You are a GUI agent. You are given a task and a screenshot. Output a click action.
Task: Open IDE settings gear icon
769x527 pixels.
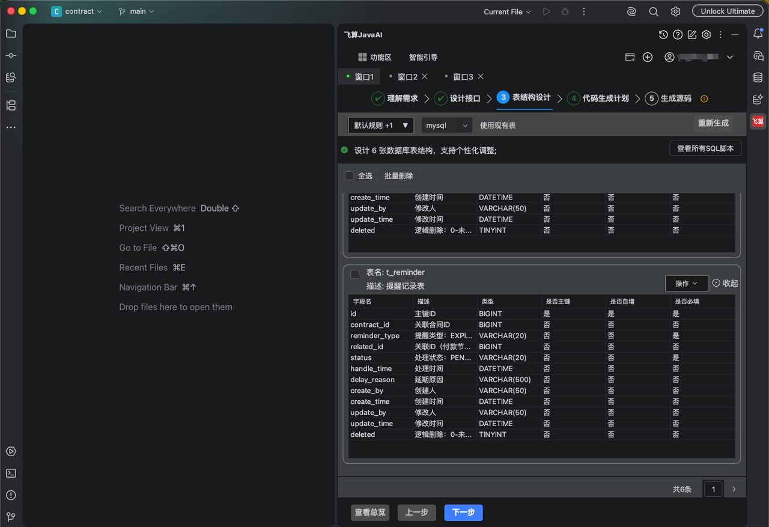point(676,11)
